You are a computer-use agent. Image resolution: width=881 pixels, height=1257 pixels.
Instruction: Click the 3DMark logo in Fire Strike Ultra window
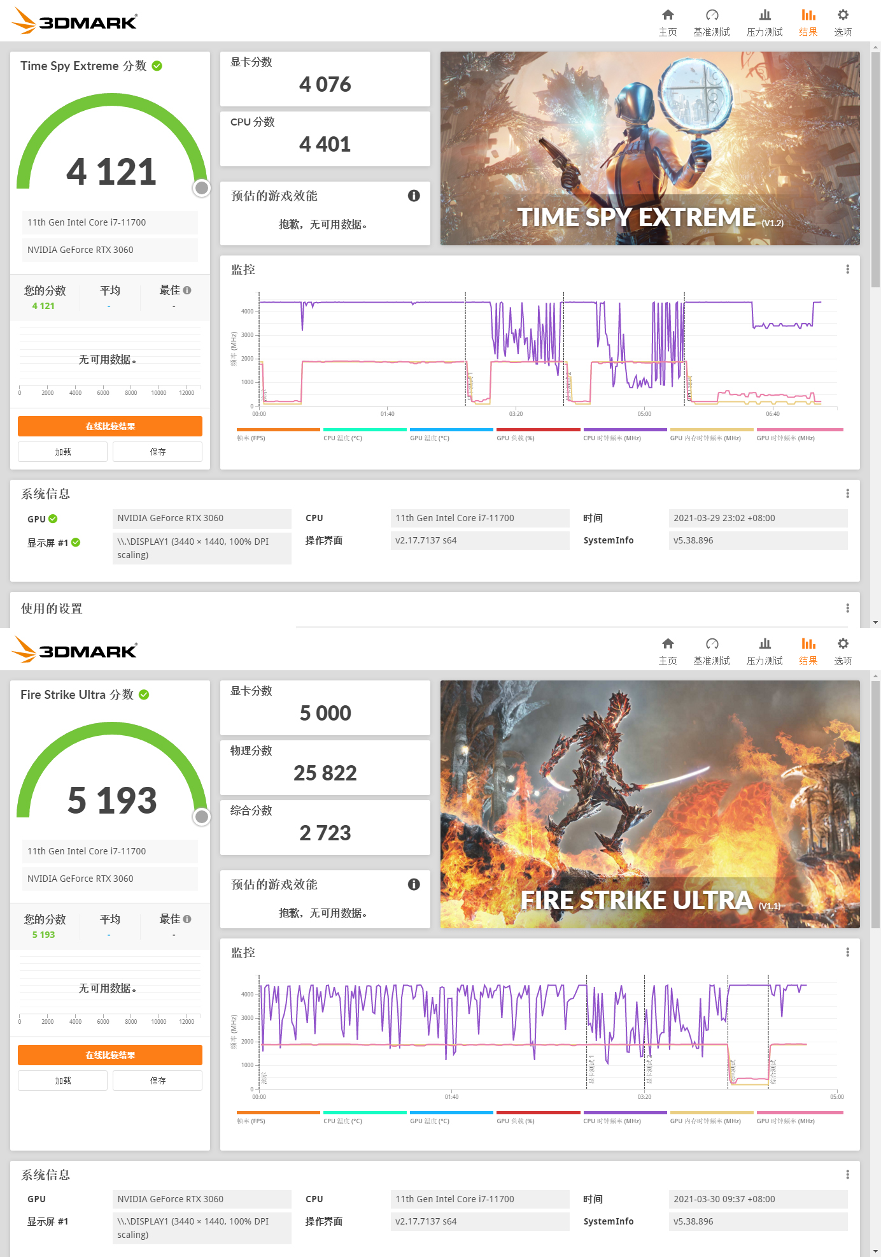[74, 650]
